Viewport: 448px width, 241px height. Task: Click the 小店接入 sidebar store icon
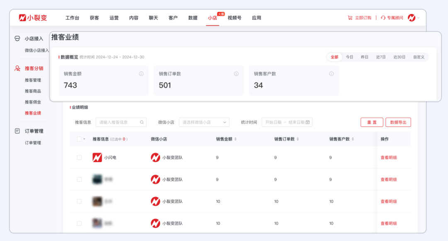[17, 38]
